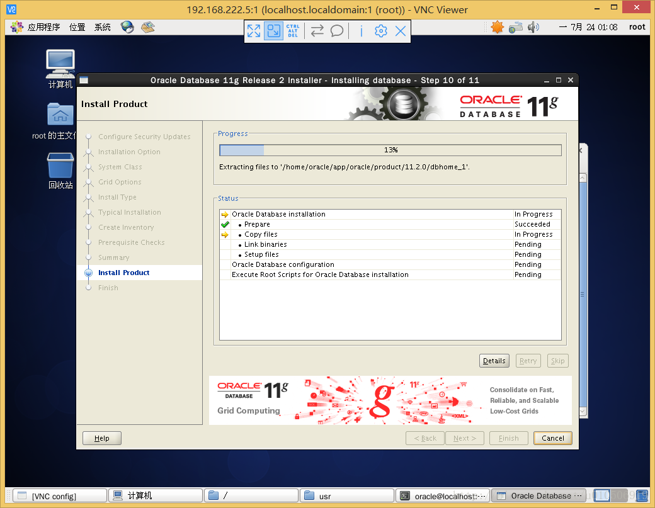Open VNC file transfer icon
This screenshot has width=655, height=508.
point(317,31)
